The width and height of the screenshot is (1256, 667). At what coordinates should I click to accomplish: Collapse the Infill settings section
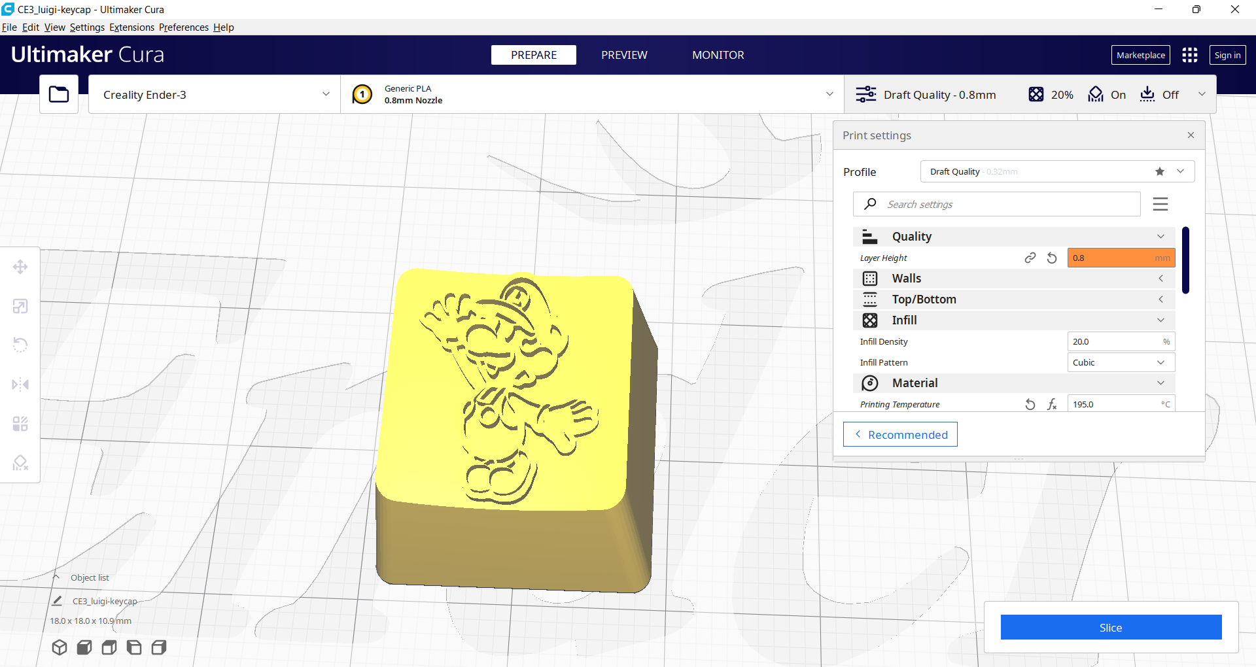pos(1014,320)
